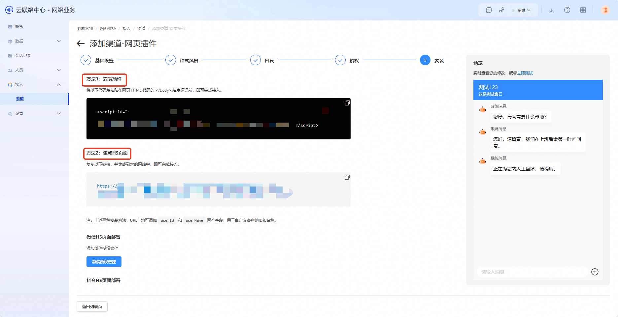Expand the 设置 sidebar menu

tap(34, 114)
